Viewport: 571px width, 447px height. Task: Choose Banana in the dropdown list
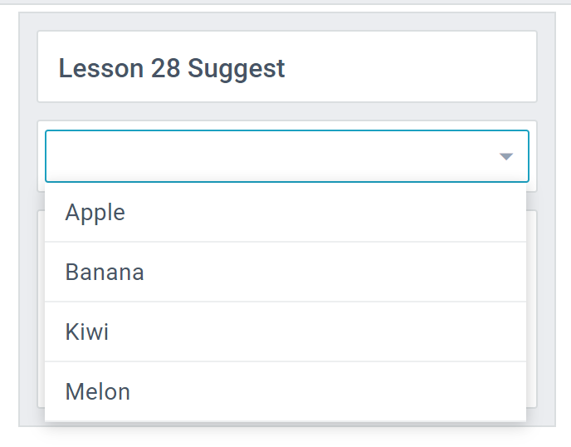tap(105, 273)
